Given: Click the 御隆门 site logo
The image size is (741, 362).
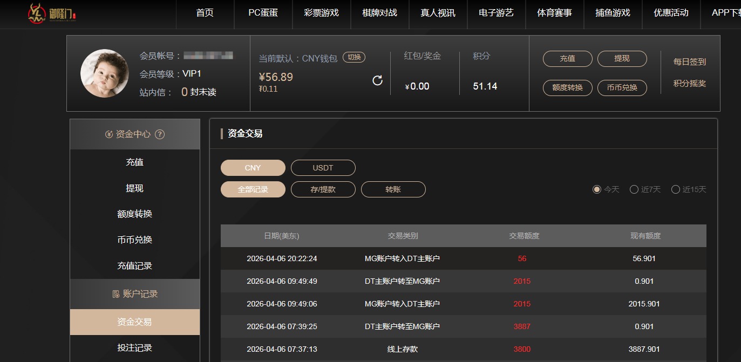Looking at the screenshot, I should 51,14.
